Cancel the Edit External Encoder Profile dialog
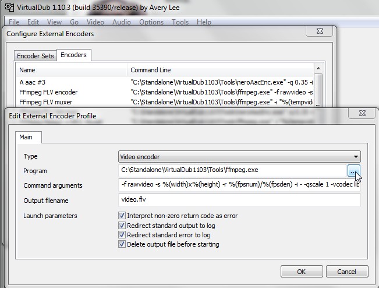The image size is (379, 288). pos(347,272)
